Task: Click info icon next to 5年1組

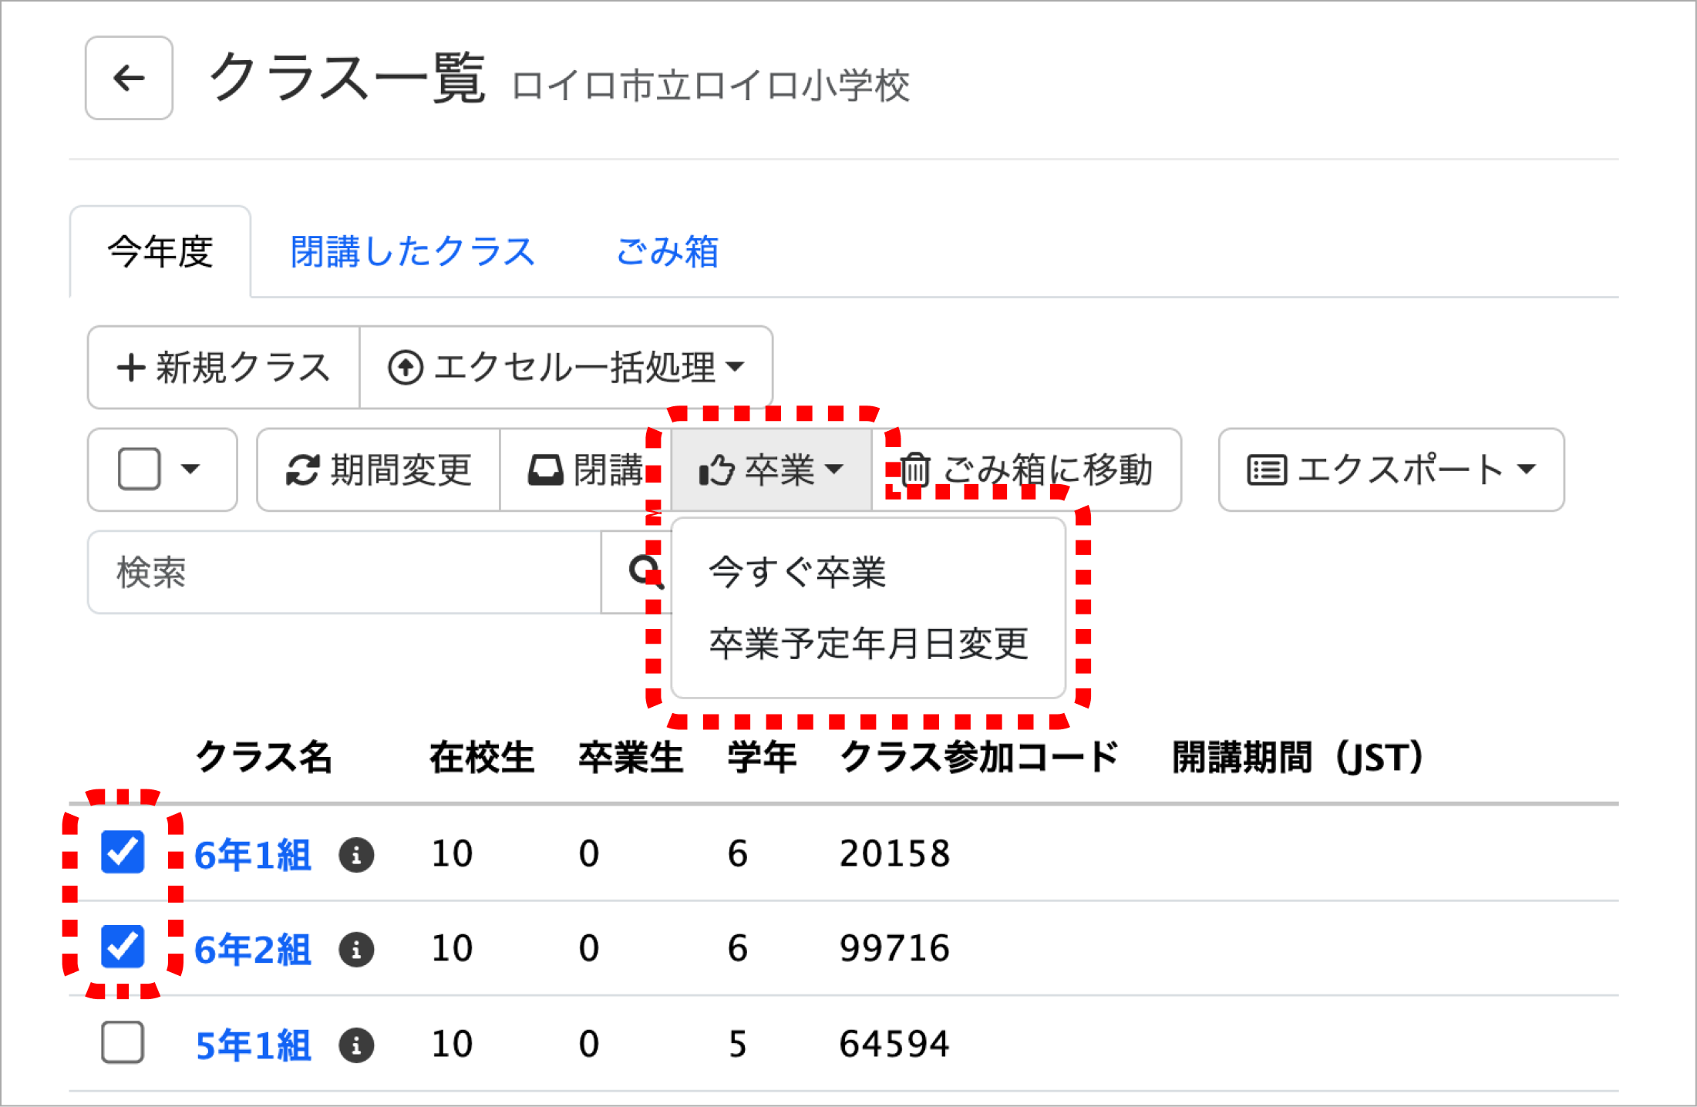Action: (356, 1045)
